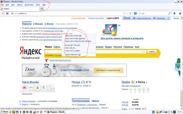Click the Найти search button
Screen dimensions: 183x114
pyautogui.click(x=152, y=52)
